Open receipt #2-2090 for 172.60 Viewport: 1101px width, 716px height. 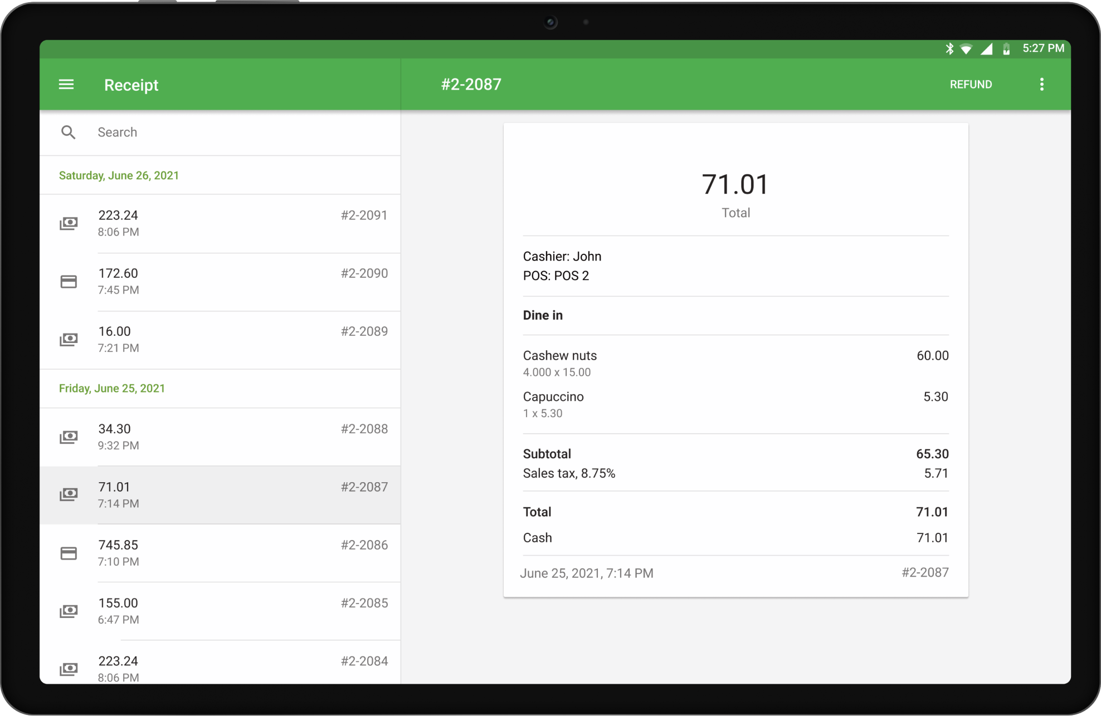pos(223,282)
